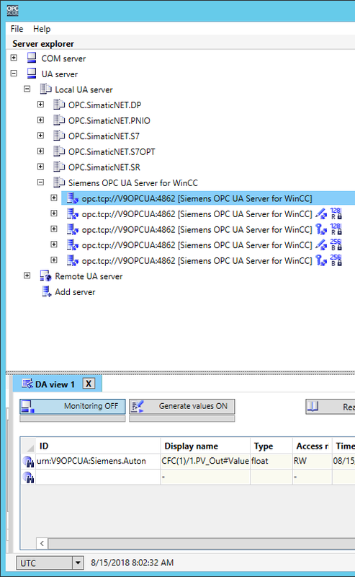Click the empty ID cell in second row
The height and width of the screenshot is (577, 355).
tap(98, 477)
